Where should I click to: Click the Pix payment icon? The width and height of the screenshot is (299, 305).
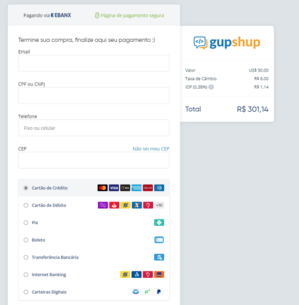pos(159,223)
